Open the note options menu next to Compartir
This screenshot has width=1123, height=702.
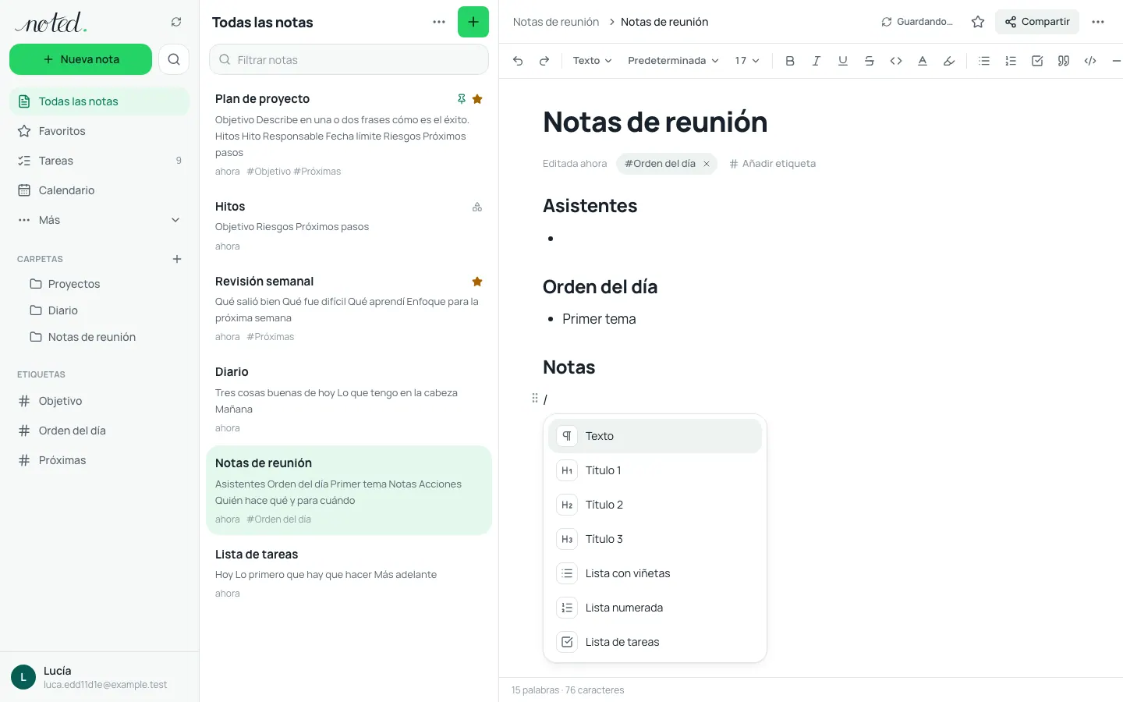(x=1098, y=22)
